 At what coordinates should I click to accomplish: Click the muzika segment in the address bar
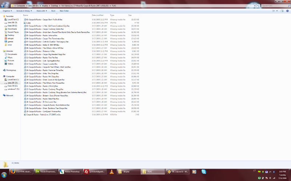(45, 6)
